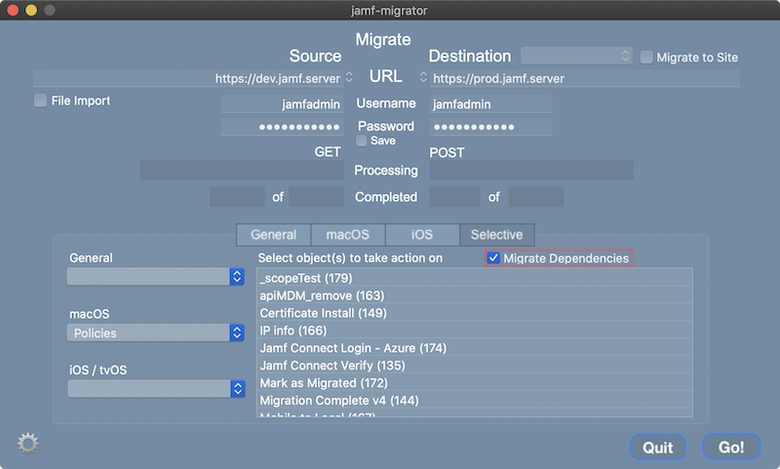Select the _scopeTest (179) policy
This screenshot has width=780, height=469.
click(475, 278)
